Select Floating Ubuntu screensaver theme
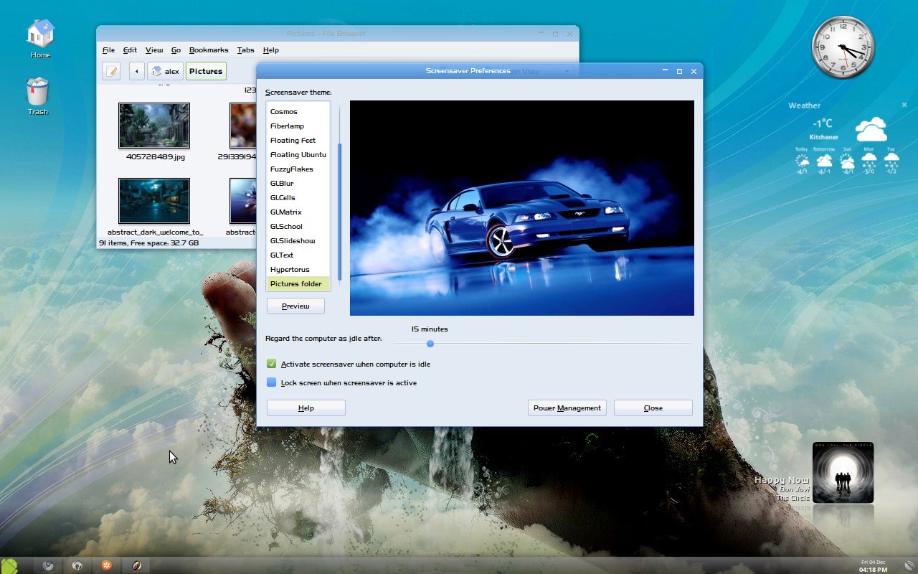This screenshot has width=918, height=574. pos(298,155)
